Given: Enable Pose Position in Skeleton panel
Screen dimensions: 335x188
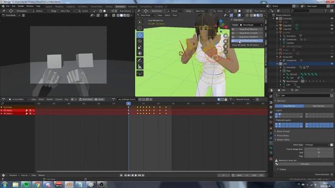Looking at the screenshot, I should [x=289, y=106].
